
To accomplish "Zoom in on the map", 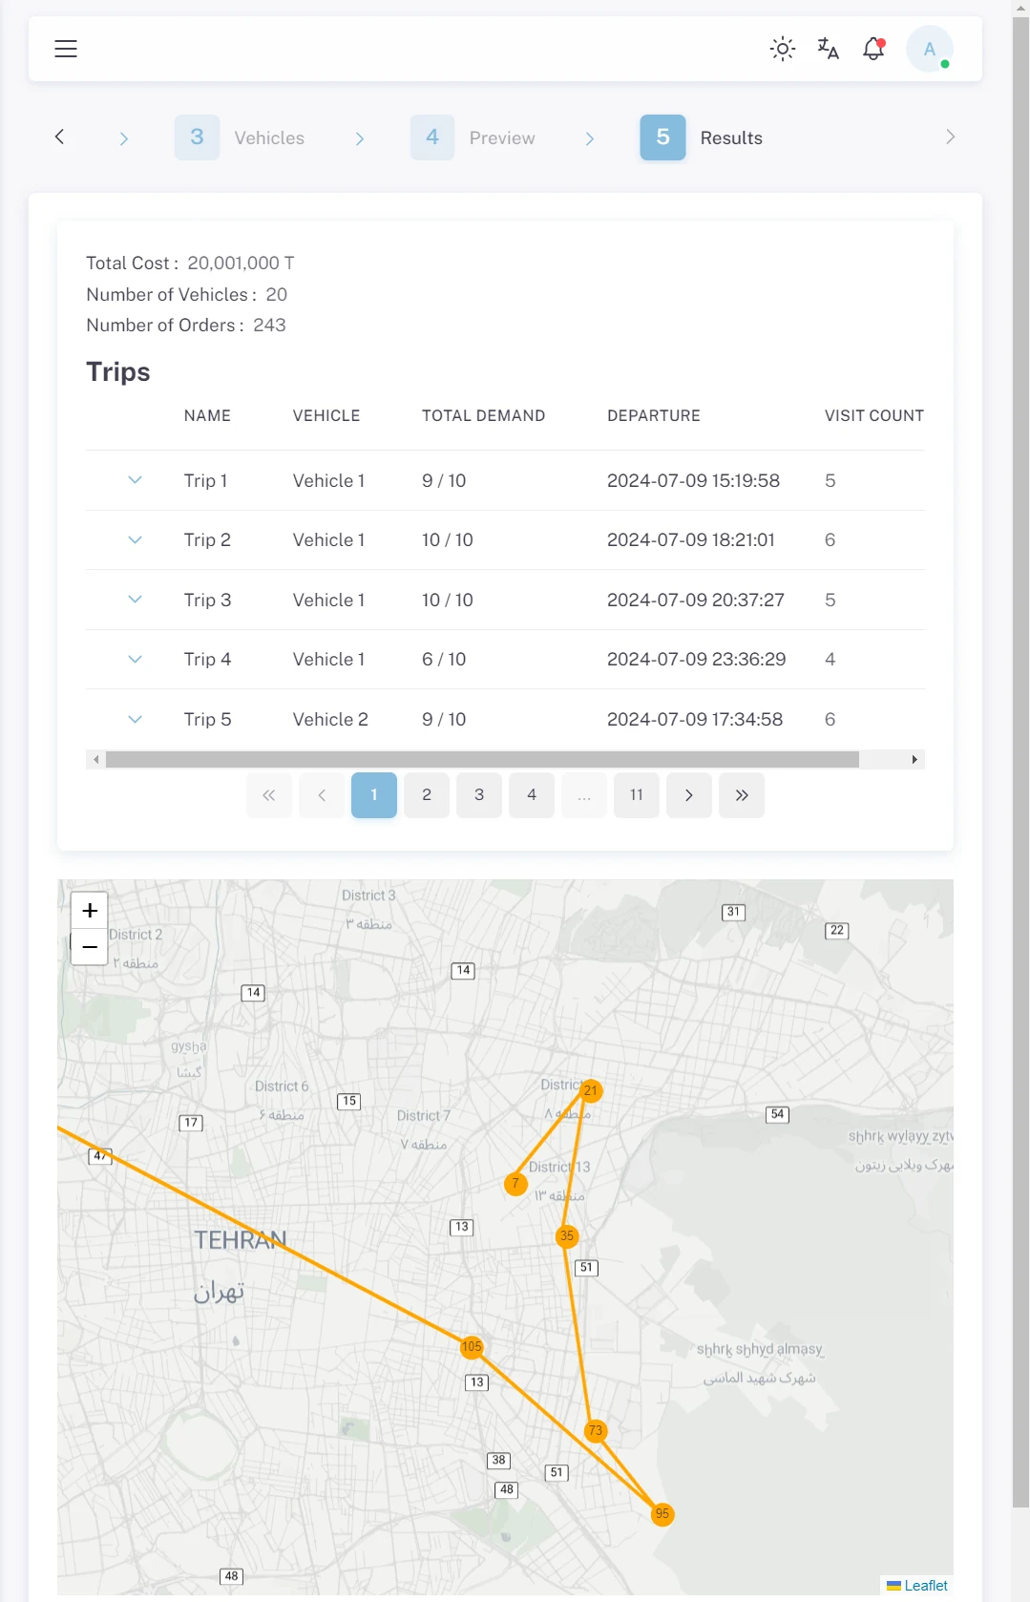I will click(90, 911).
